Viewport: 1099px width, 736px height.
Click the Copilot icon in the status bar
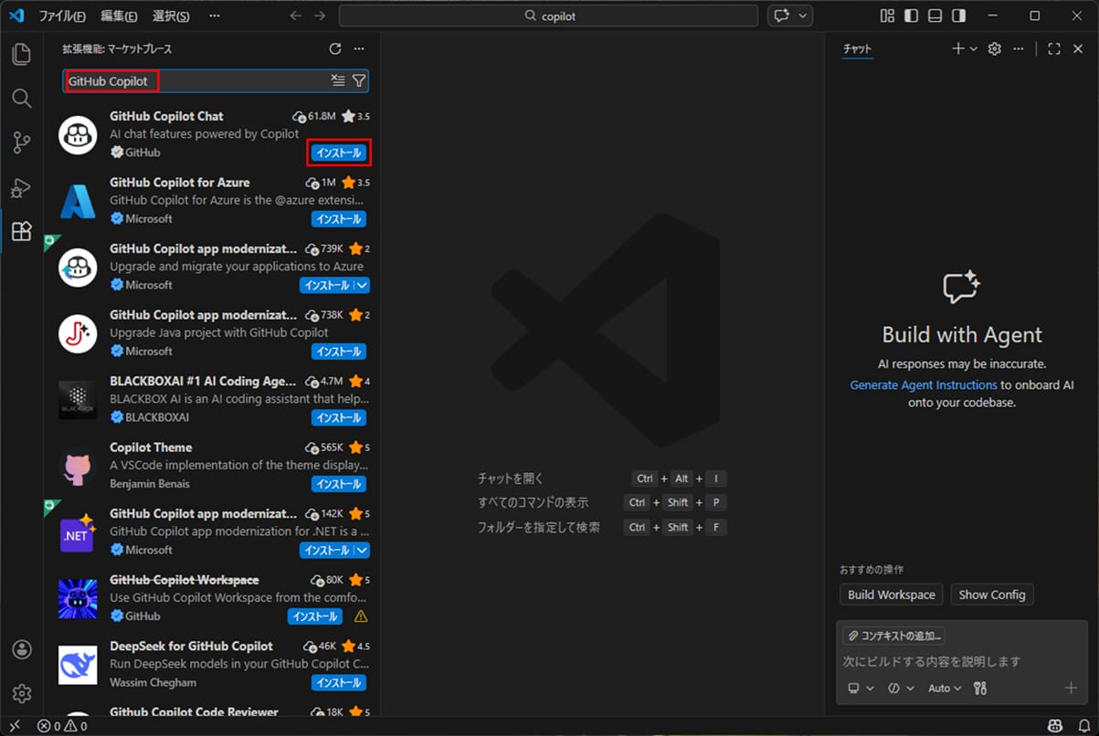[1055, 725]
